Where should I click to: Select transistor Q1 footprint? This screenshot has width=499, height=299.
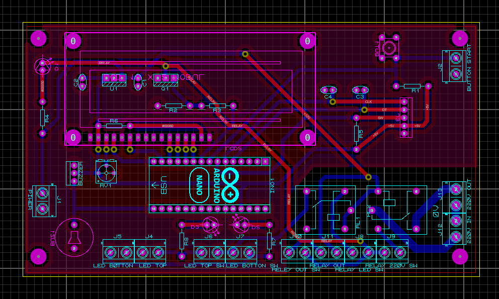pos(165,80)
